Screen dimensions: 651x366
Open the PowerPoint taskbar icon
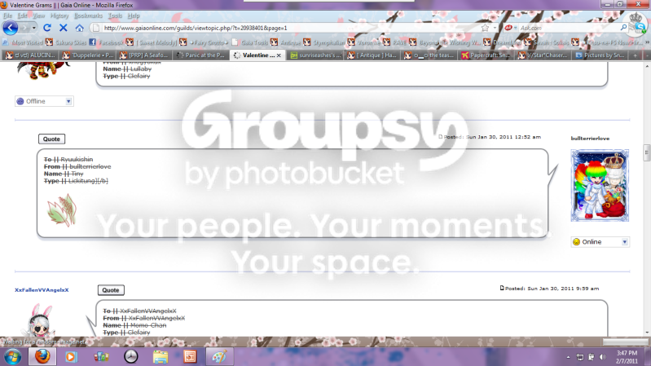pos(190,357)
